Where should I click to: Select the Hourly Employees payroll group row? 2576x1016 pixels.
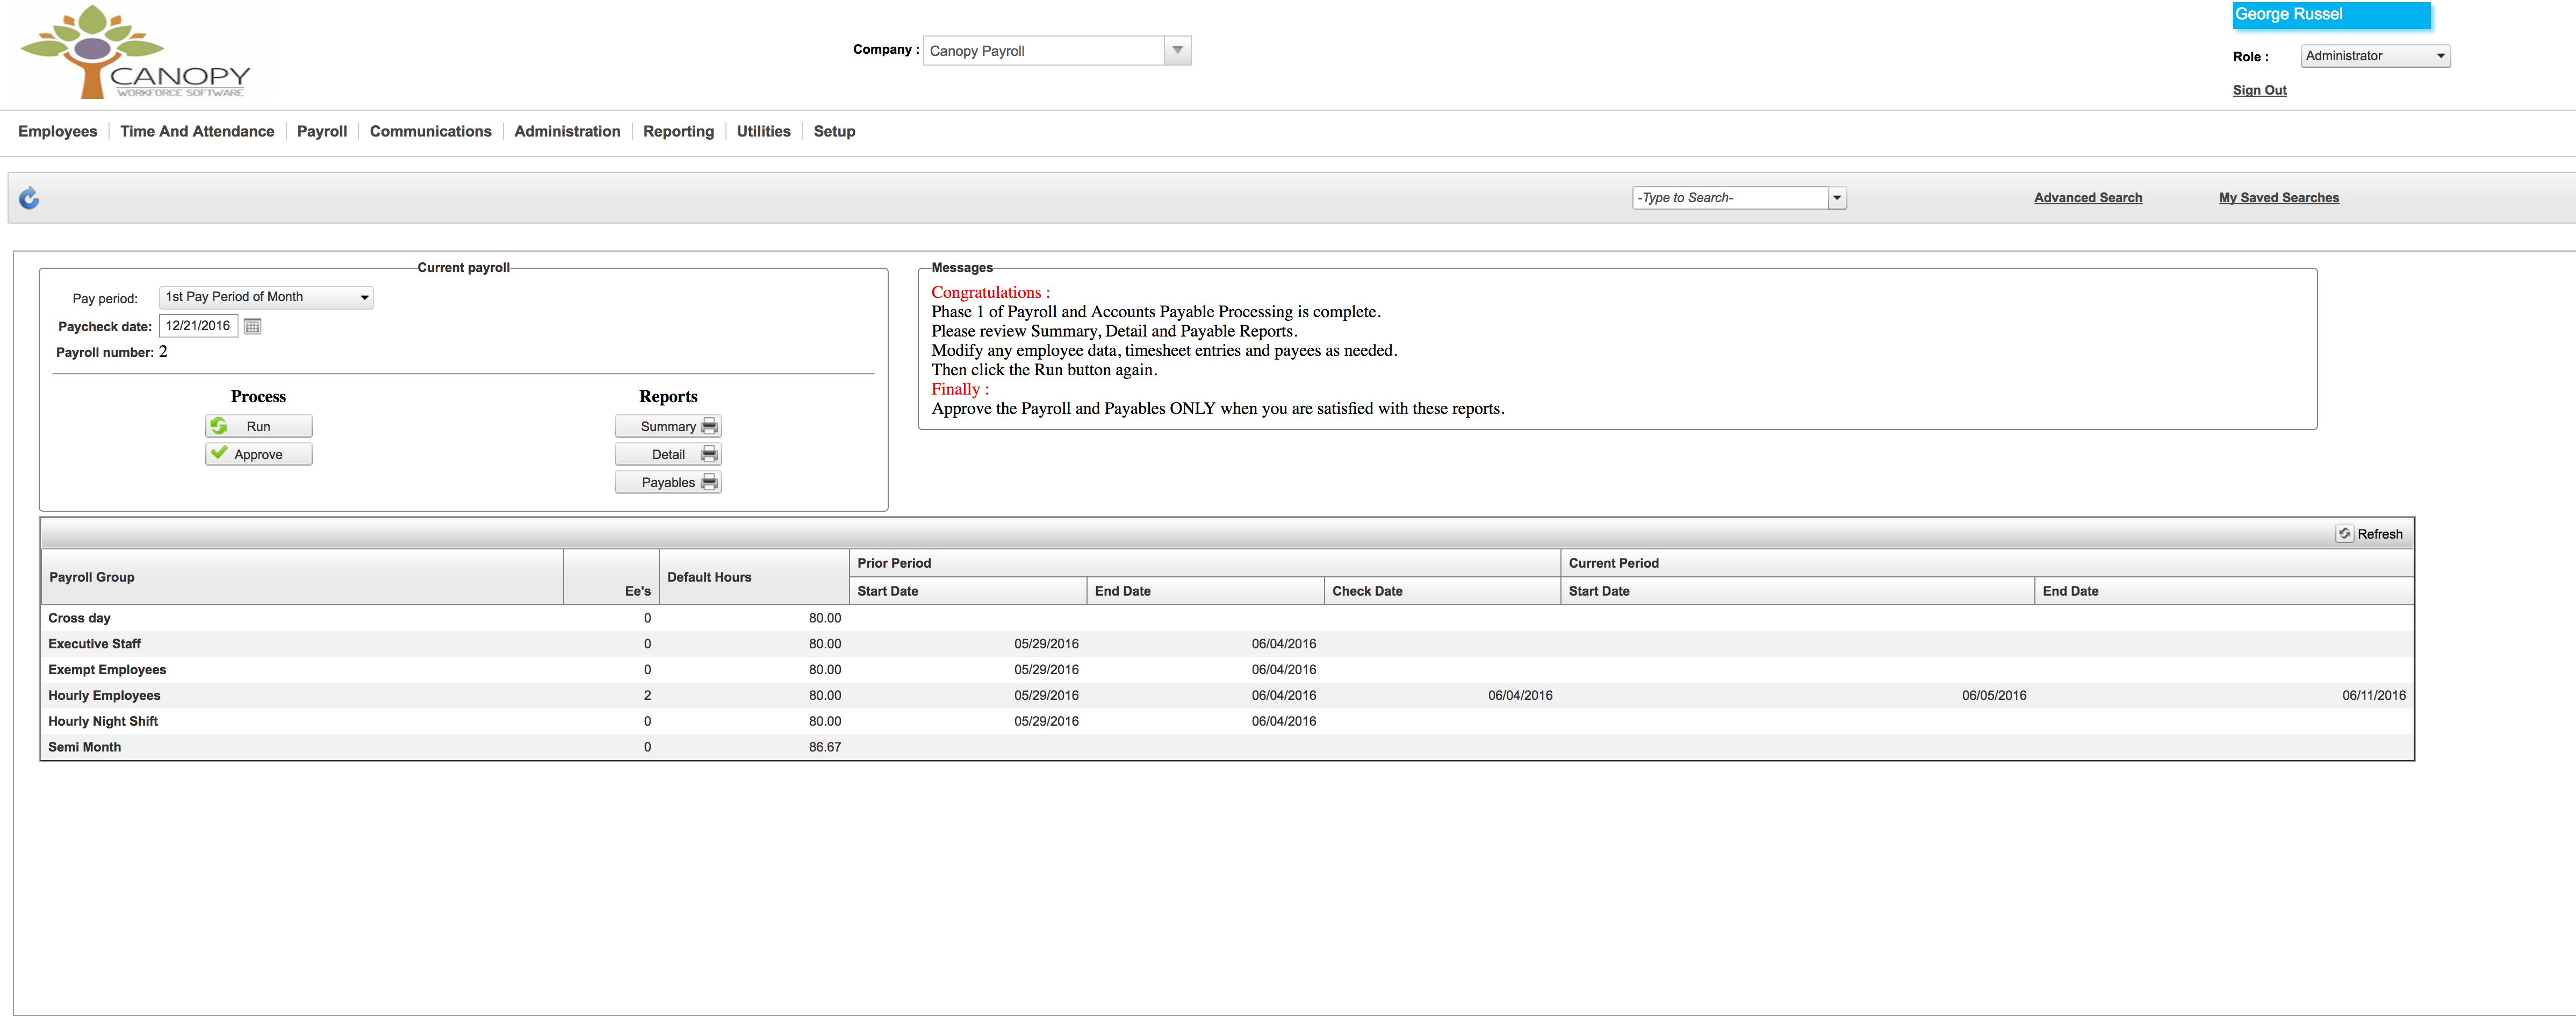coord(104,695)
